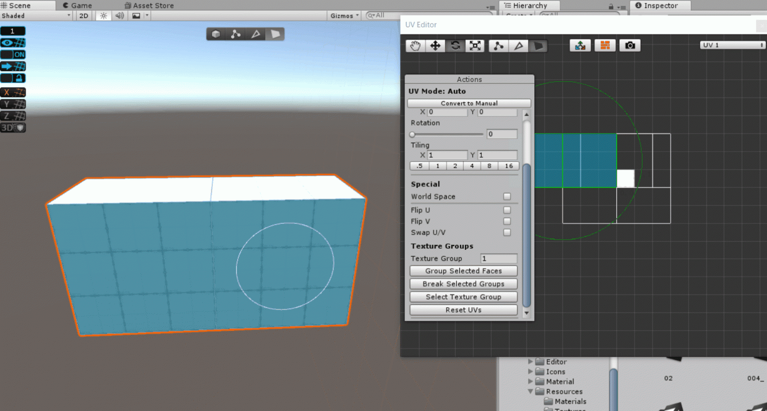Switch to the Game tab
767x411 pixels.
(80, 5)
